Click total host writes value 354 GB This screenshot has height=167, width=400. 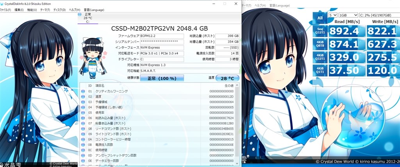(227, 42)
